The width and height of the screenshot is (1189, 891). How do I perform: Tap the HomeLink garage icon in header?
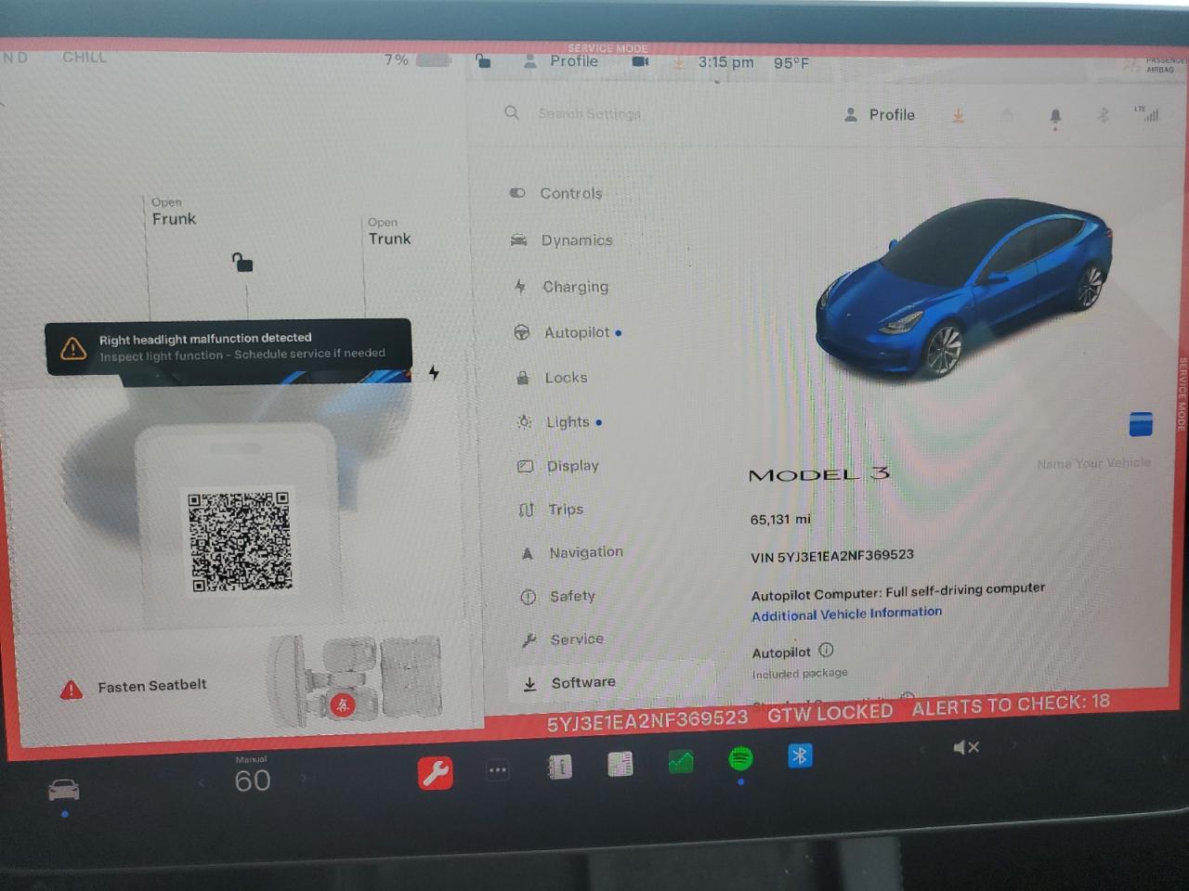(x=1007, y=115)
